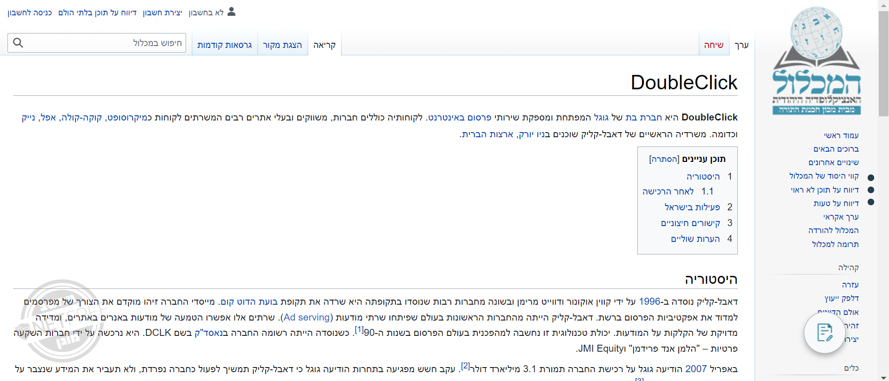Open 'קווי היסוד של המכלול' sidebar link
Screen dimensions: 889x381
(x=824, y=176)
